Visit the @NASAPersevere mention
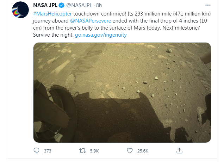This screenshot has height=162, width=224. 91,21
